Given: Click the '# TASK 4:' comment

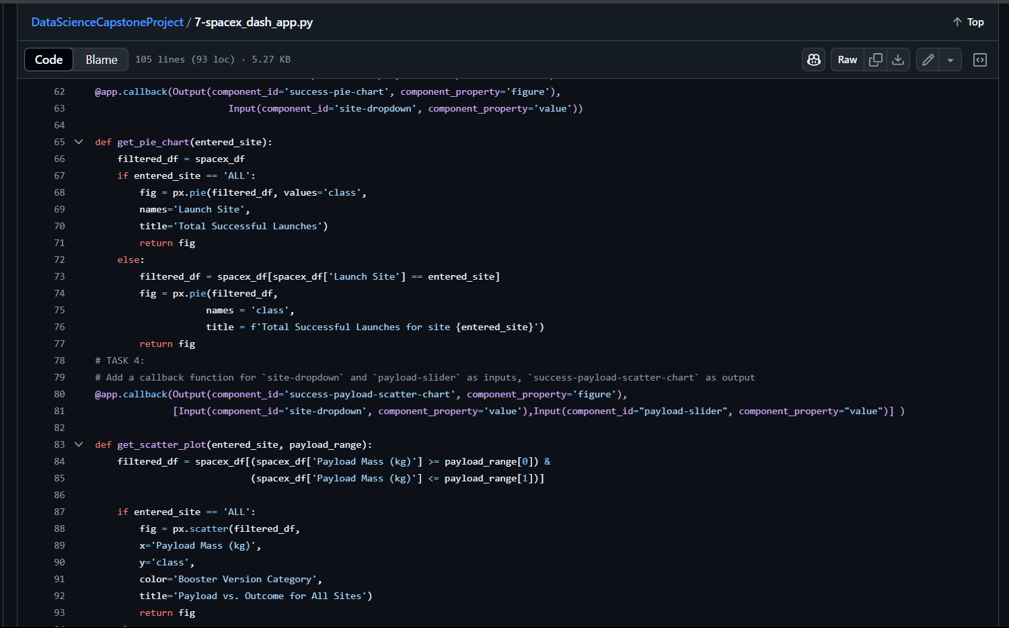Looking at the screenshot, I should tap(120, 360).
